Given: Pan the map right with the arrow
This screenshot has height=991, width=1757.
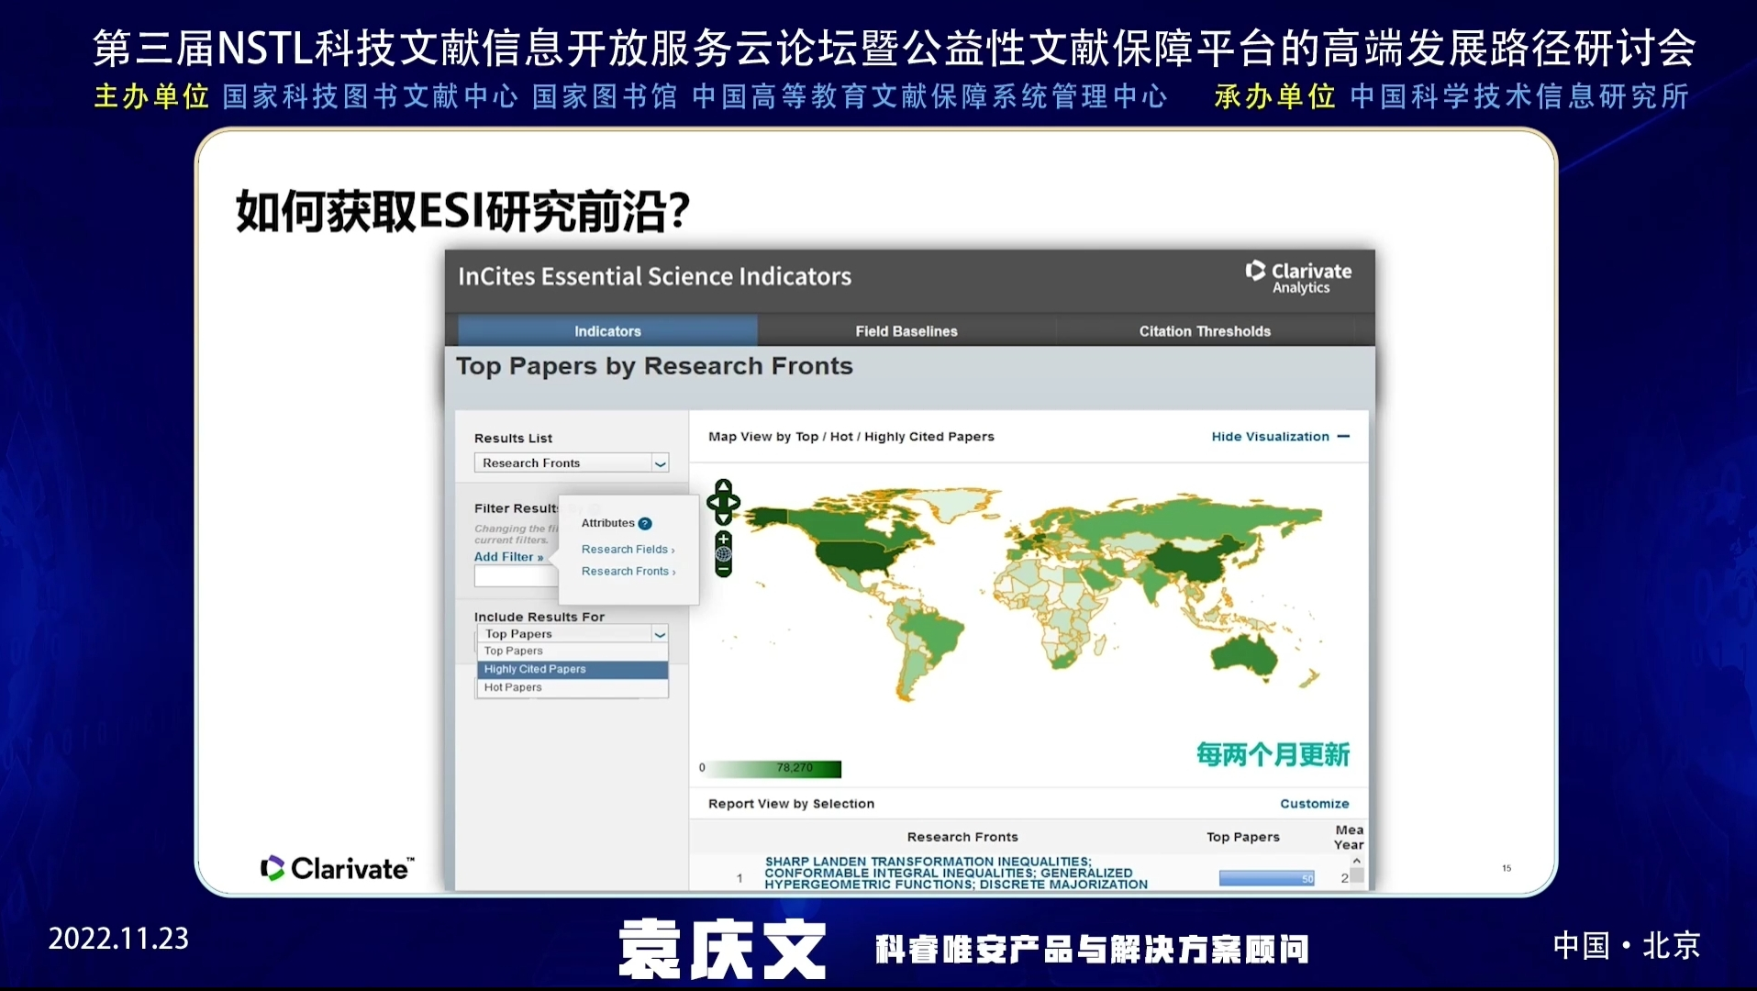Looking at the screenshot, I should (x=734, y=502).
